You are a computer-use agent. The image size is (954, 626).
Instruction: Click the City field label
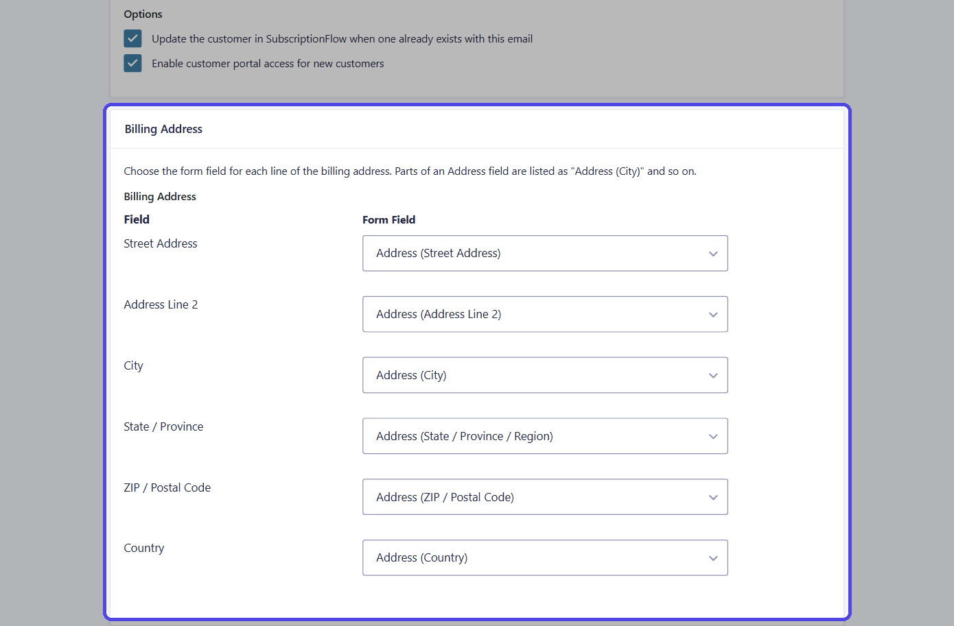[133, 365]
